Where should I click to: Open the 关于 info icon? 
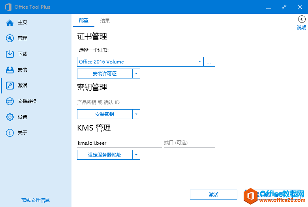10,133
